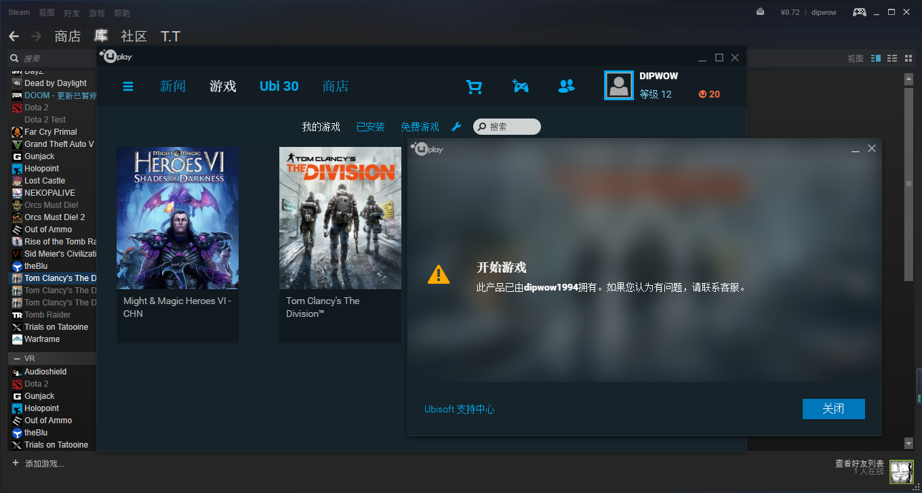Image resolution: width=922 pixels, height=493 pixels.
Task: Go back with Steam's left arrow
Action: click(x=14, y=36)
